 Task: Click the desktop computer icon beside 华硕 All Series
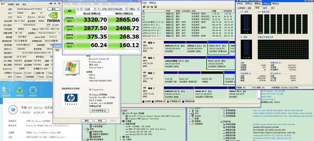point(13,110)
